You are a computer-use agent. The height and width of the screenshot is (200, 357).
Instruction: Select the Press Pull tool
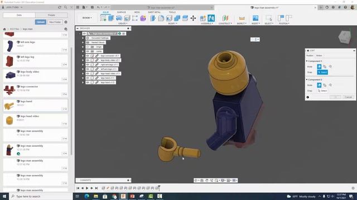point(153,18)
